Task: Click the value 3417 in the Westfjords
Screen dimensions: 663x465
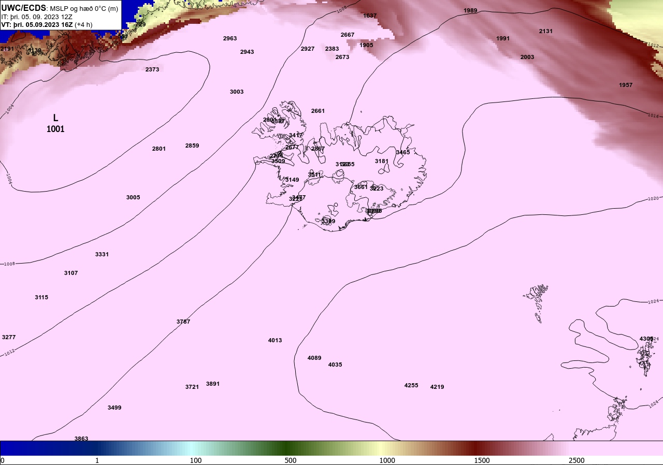Action: [x=296, y=135]
